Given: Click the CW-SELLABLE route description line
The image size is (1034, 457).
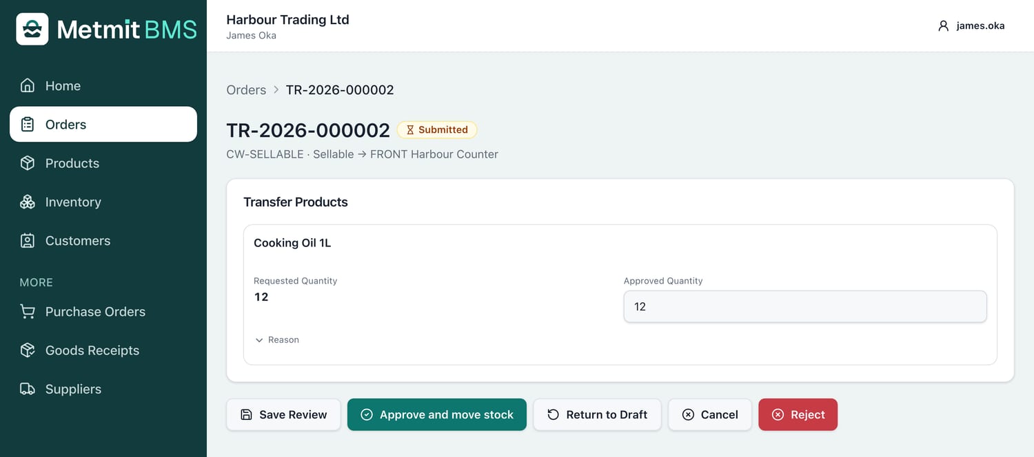Looking at the screenshot, I should point(362,154).
